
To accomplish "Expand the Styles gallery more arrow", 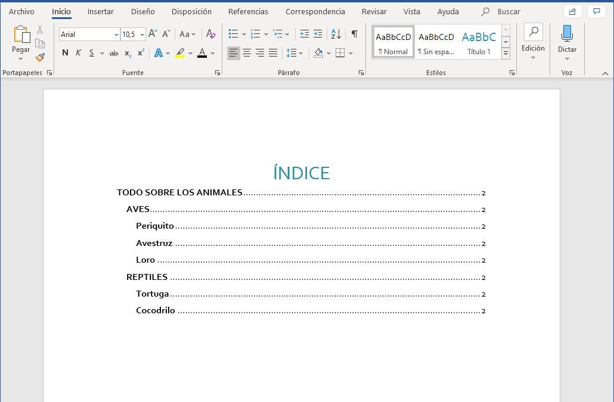I will click(x=506, y=53).
